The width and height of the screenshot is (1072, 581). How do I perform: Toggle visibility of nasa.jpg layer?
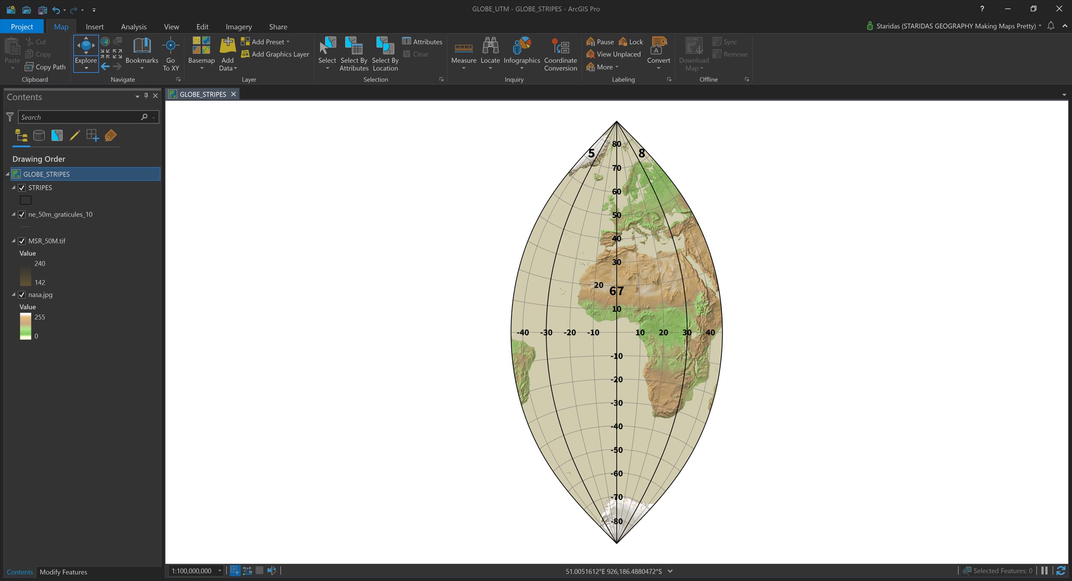click(22, 295)
